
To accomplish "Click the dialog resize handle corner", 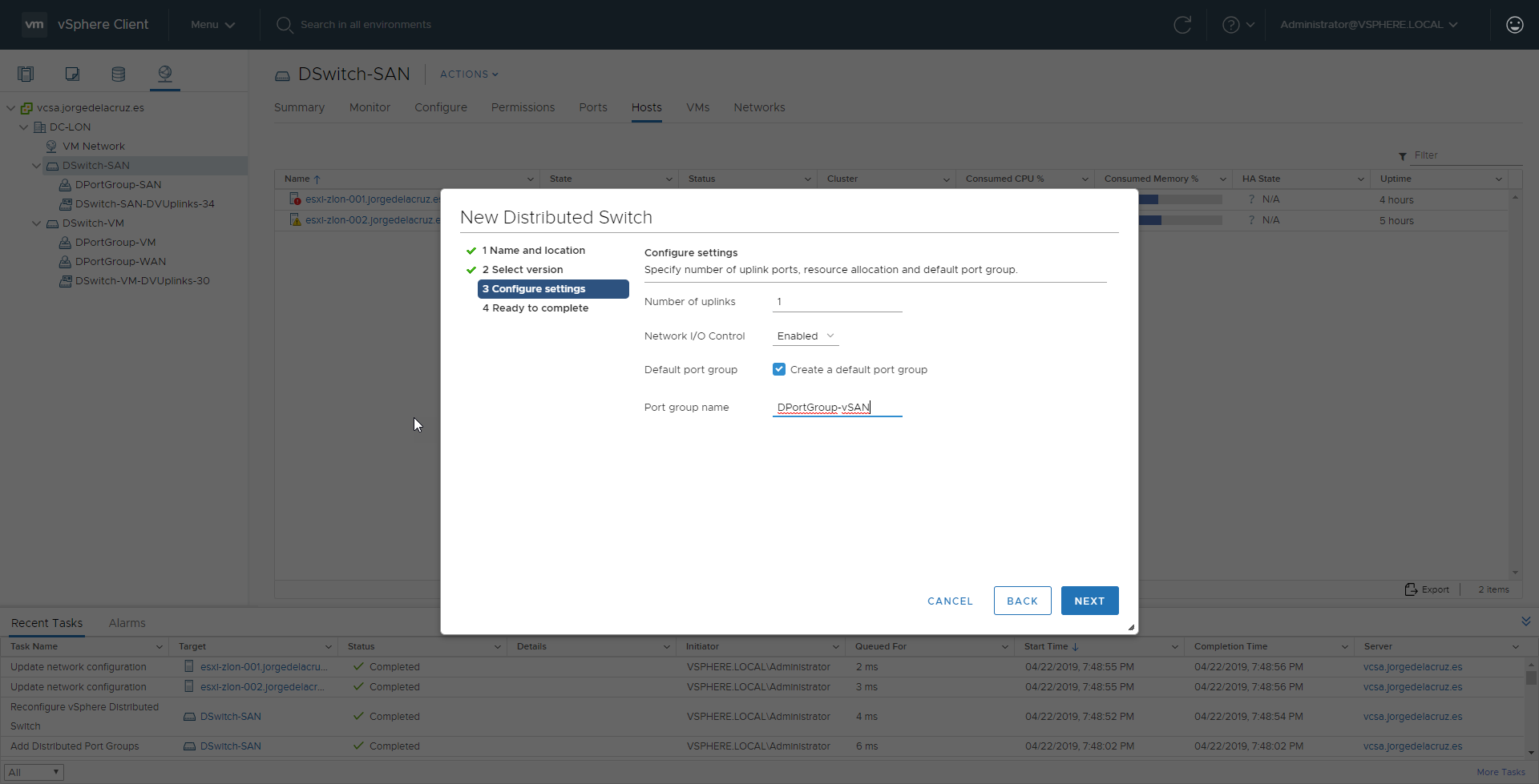I will coord(1131,628).
